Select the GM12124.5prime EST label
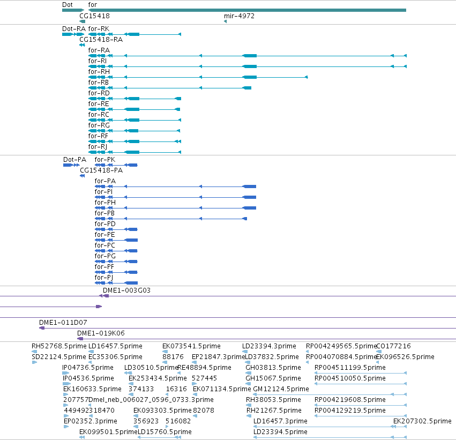 (x=281, y=390)
